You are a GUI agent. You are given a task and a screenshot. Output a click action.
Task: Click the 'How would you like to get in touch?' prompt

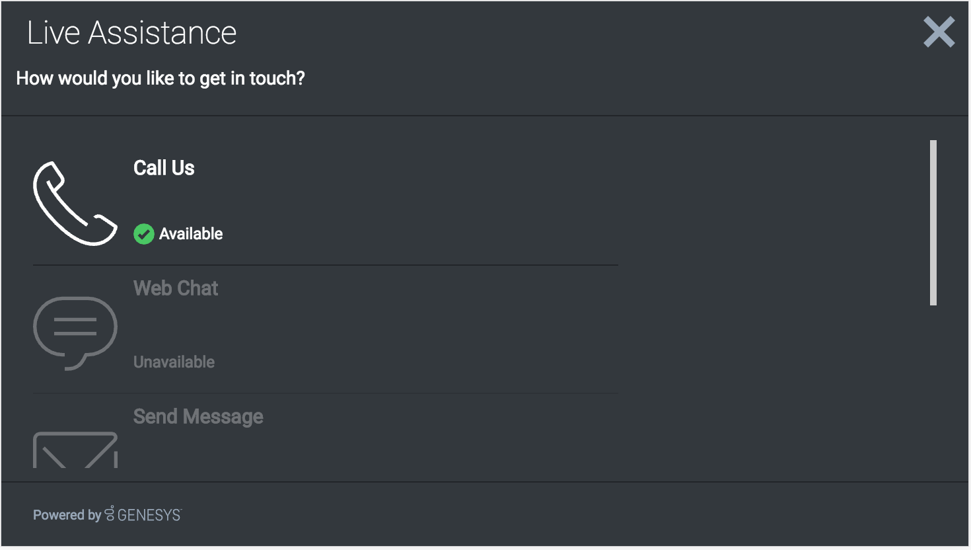(x=161, y=79)
